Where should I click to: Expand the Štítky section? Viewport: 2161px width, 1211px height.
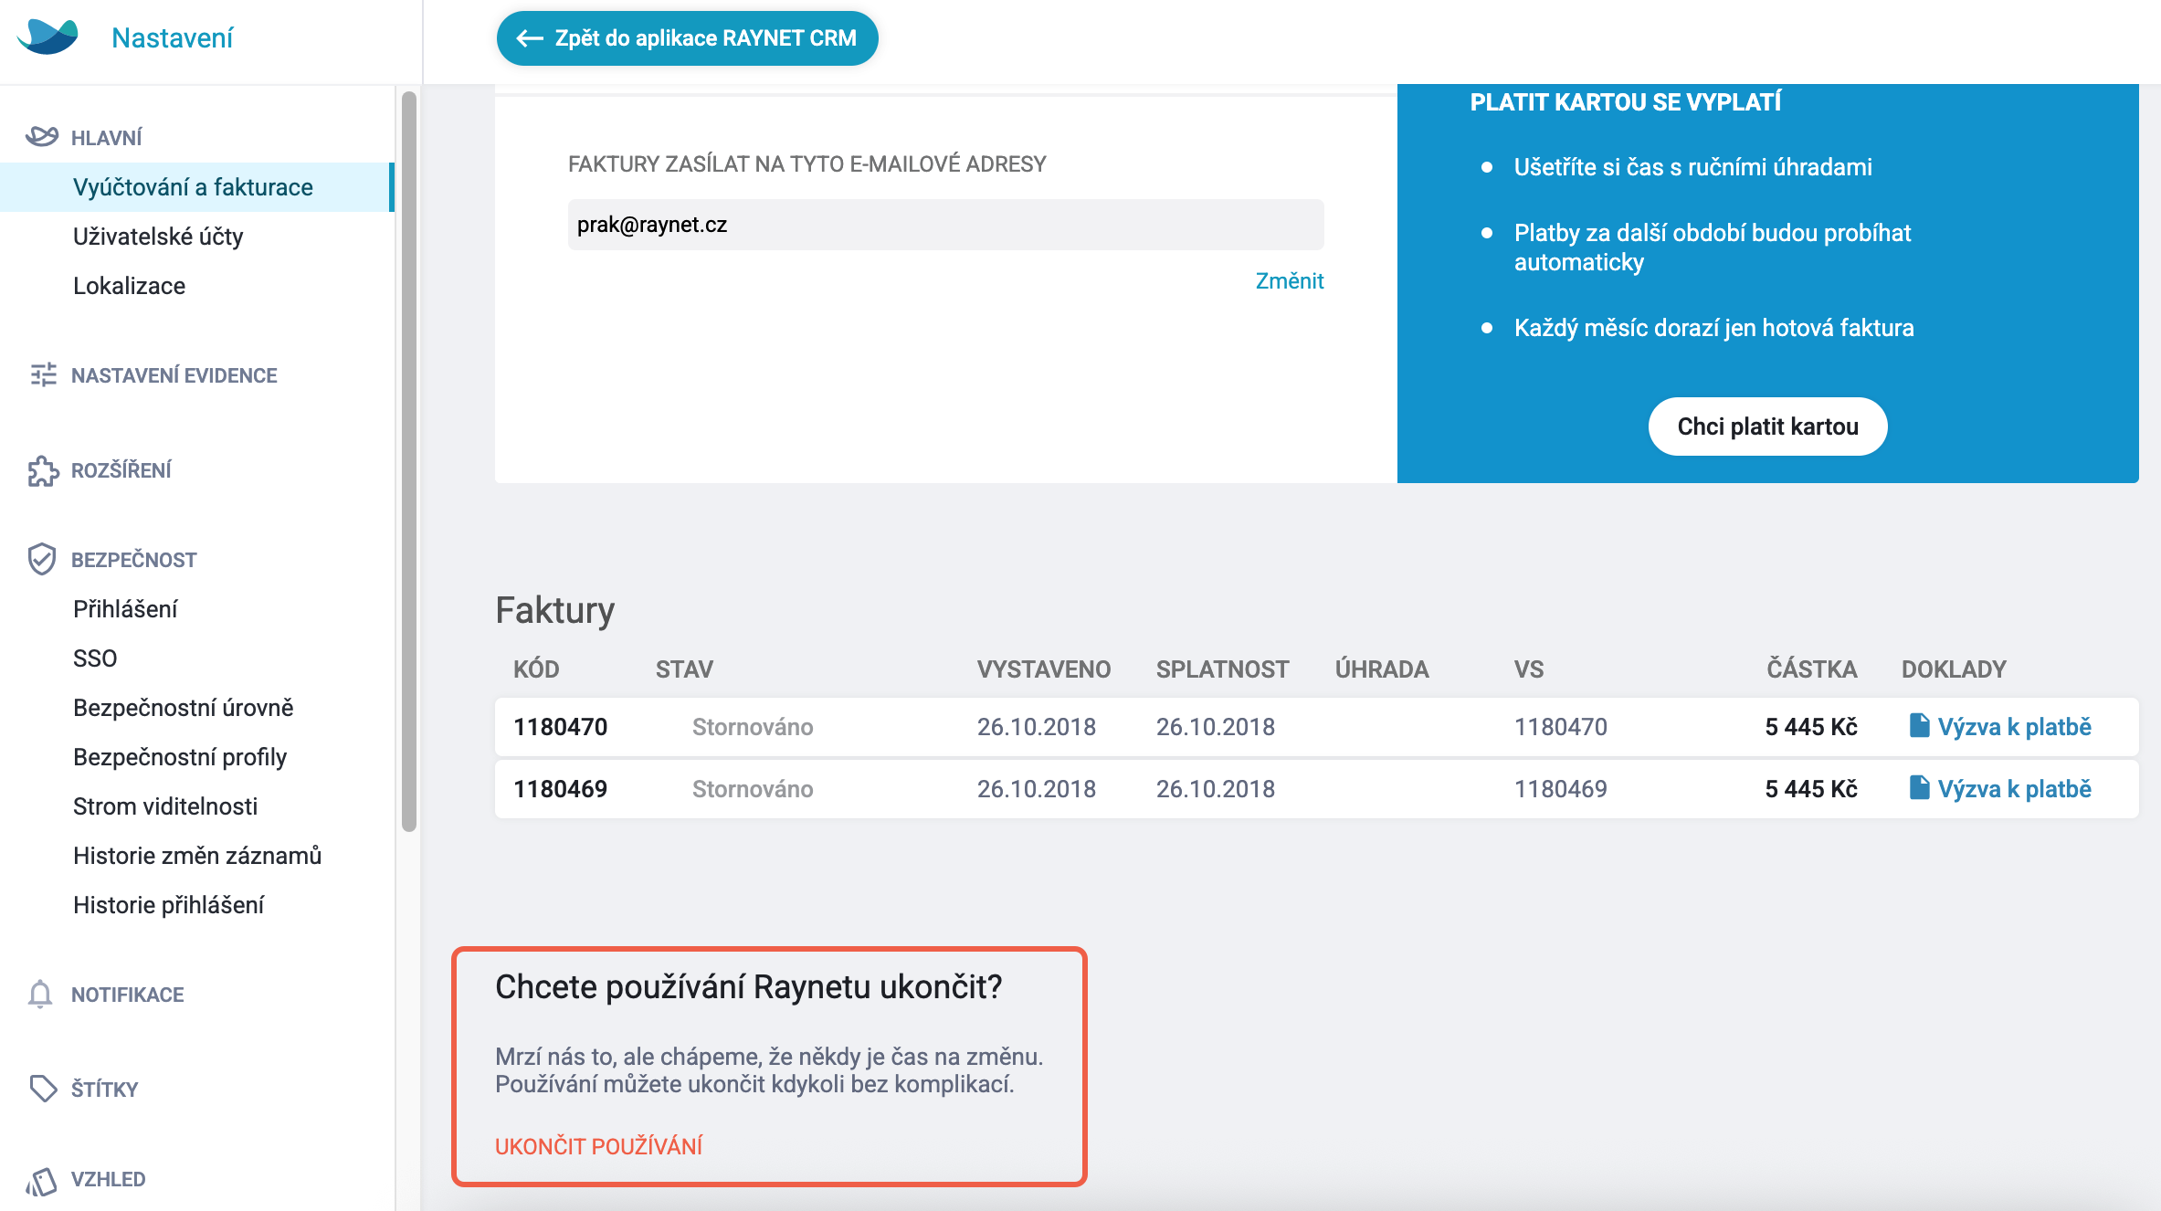(105, 1090)
